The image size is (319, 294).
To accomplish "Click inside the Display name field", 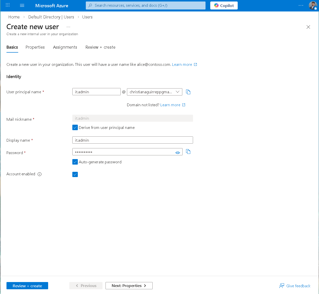I will tap(132, 140).
